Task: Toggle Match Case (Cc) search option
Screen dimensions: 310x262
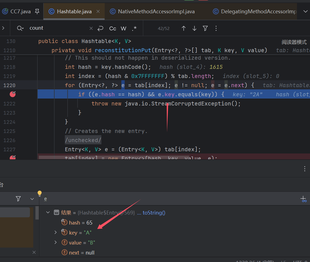Action: [113, 29]
